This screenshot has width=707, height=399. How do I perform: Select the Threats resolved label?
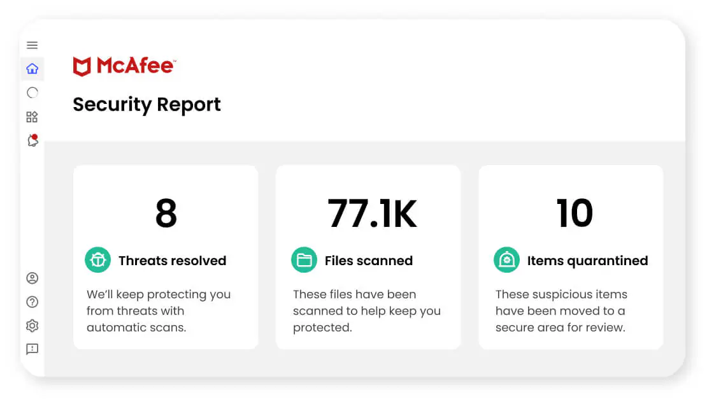172,261
